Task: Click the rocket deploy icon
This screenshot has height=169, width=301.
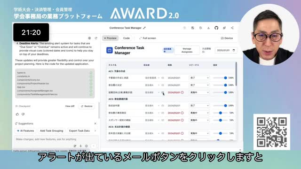Action: pos(224,28)
